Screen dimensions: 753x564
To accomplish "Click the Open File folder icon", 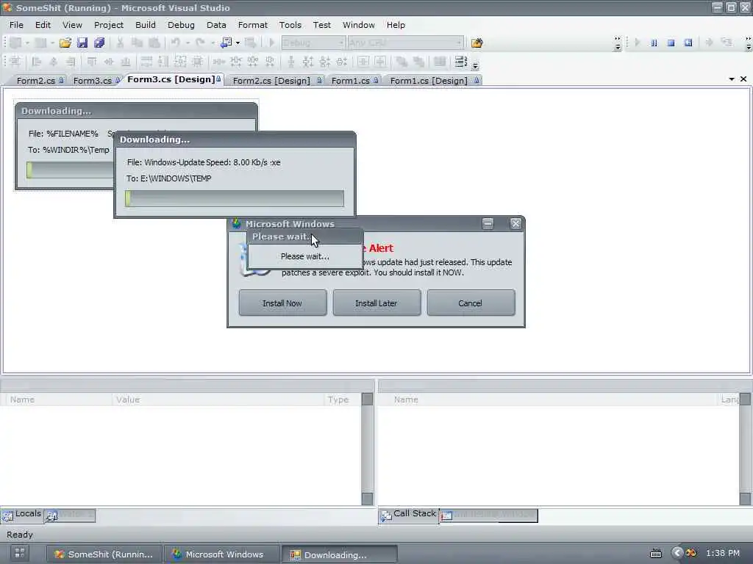I will [x=65, y=43].
